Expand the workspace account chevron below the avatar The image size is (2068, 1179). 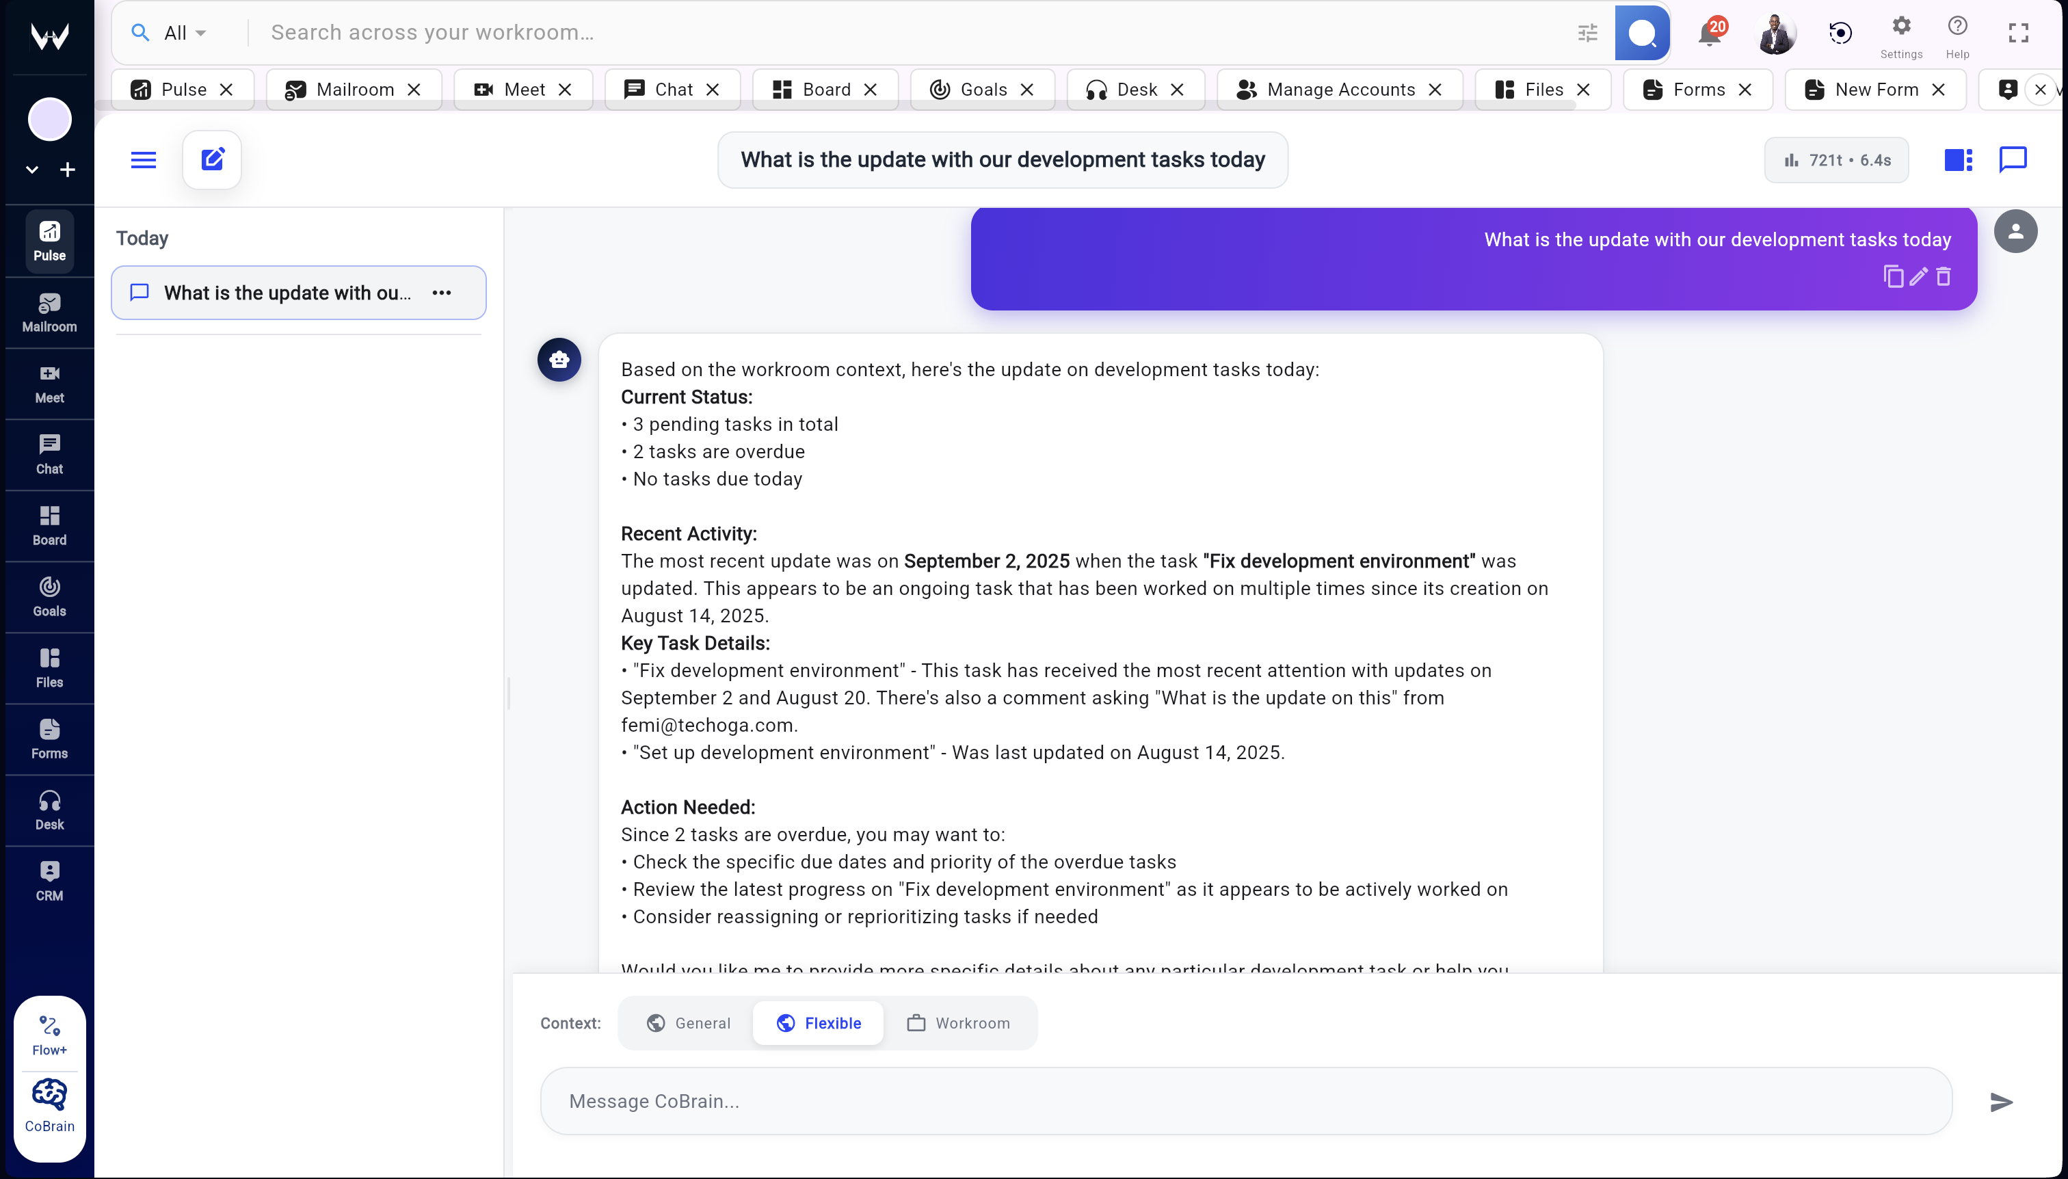tap(31, 169)
